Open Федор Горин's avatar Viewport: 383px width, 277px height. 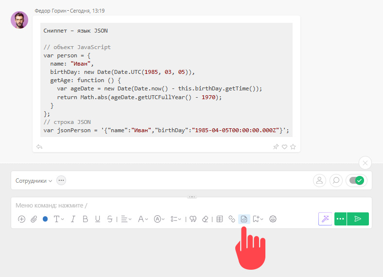[19, 20]
